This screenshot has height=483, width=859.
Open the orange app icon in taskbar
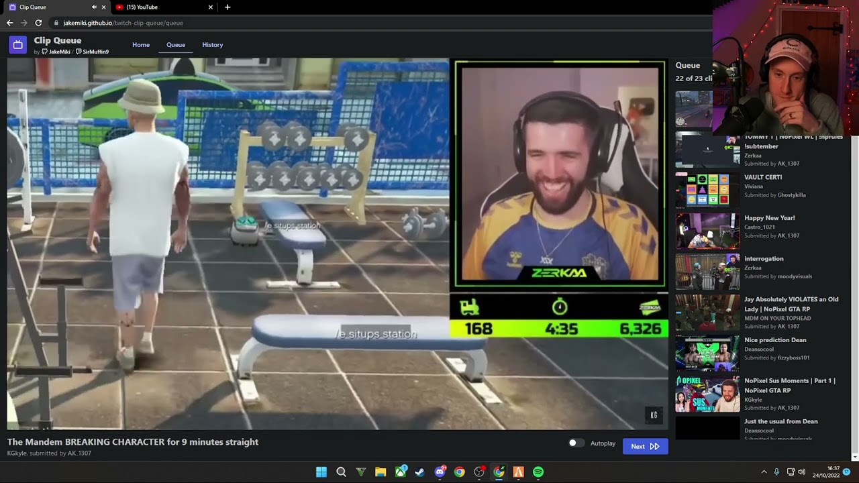point(518,472)
